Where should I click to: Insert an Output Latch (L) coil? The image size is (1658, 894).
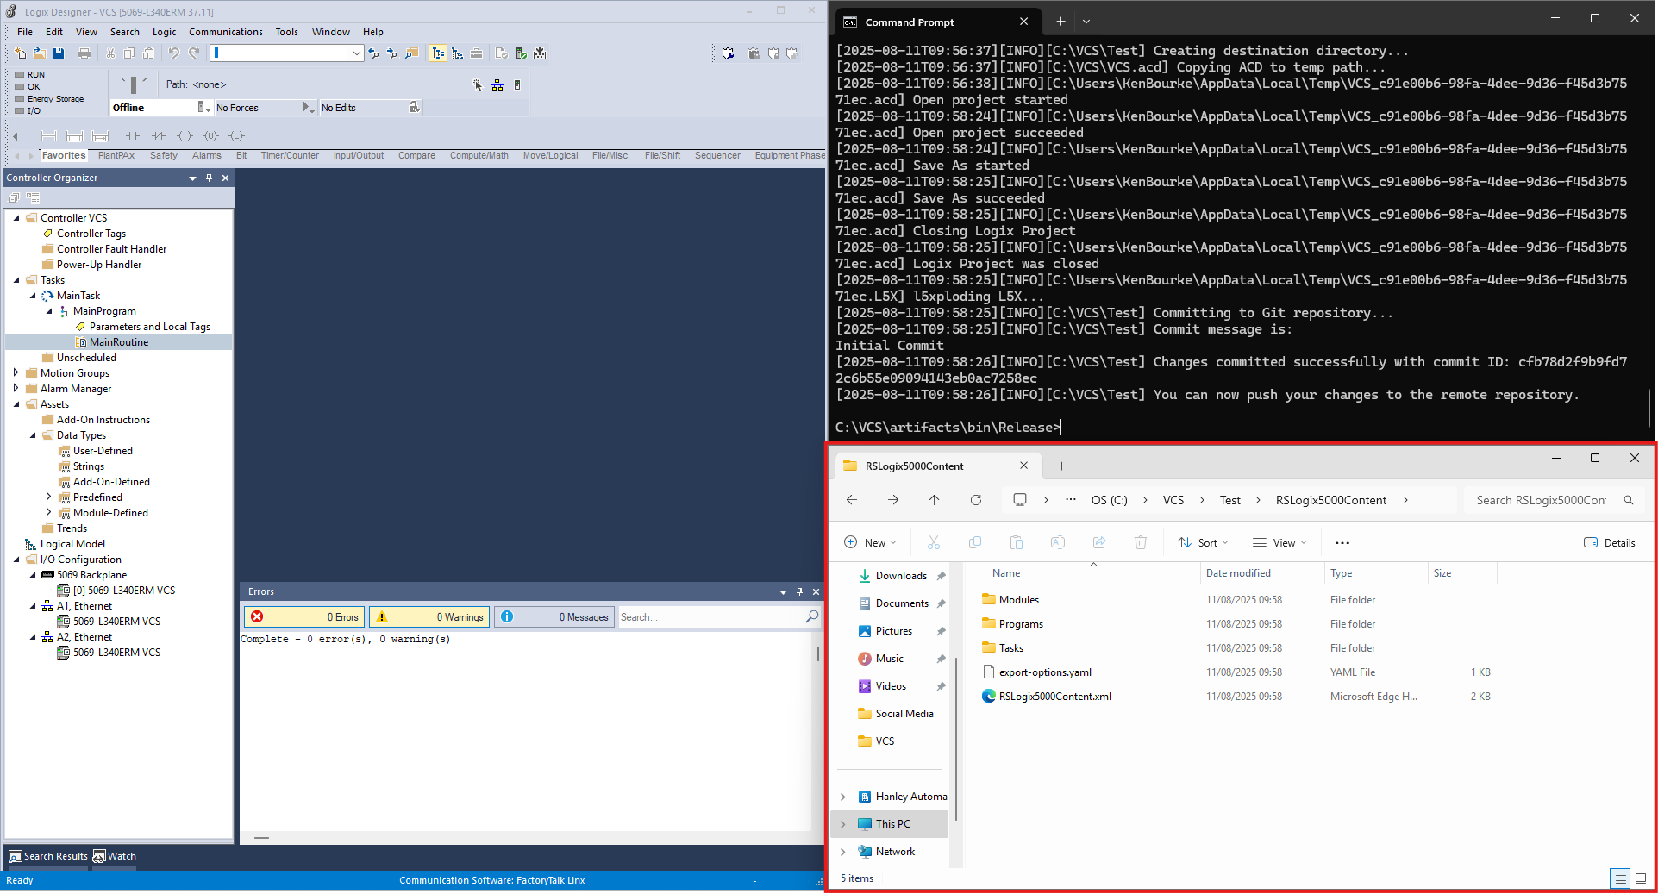click(237, 135)
